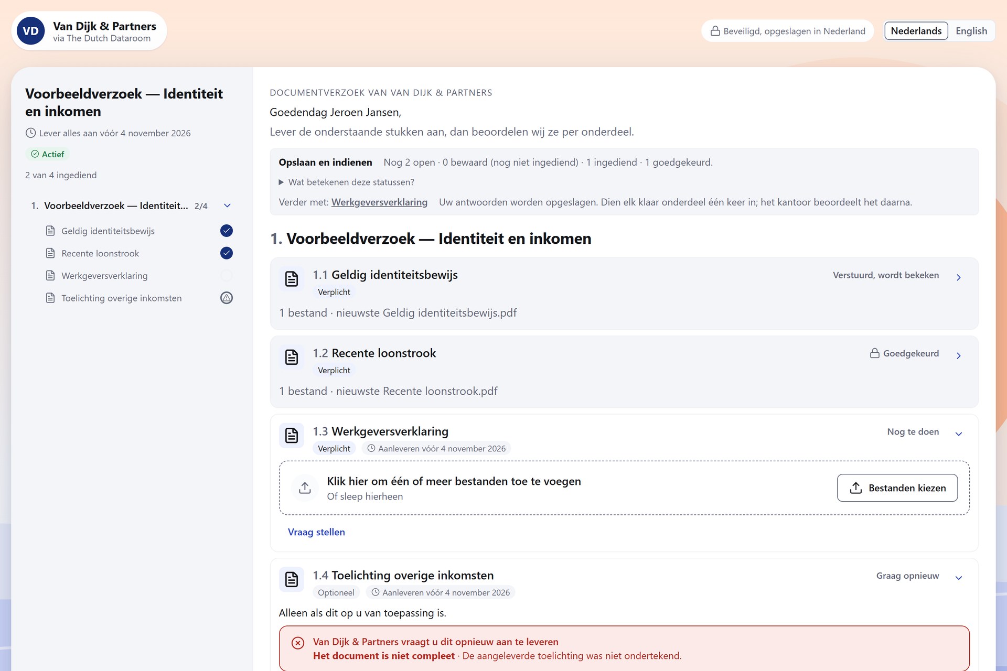
Task: Click 'Klik hier om bestanden toe te voegen' drop zone
Action: coord(624,488)
